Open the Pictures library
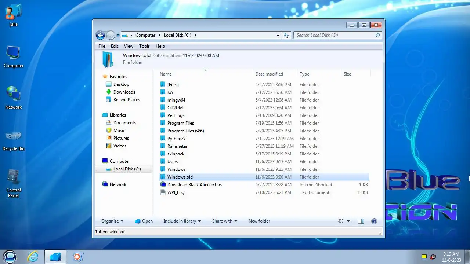Screen dimensions: 470x264 [x=121, y=138]
